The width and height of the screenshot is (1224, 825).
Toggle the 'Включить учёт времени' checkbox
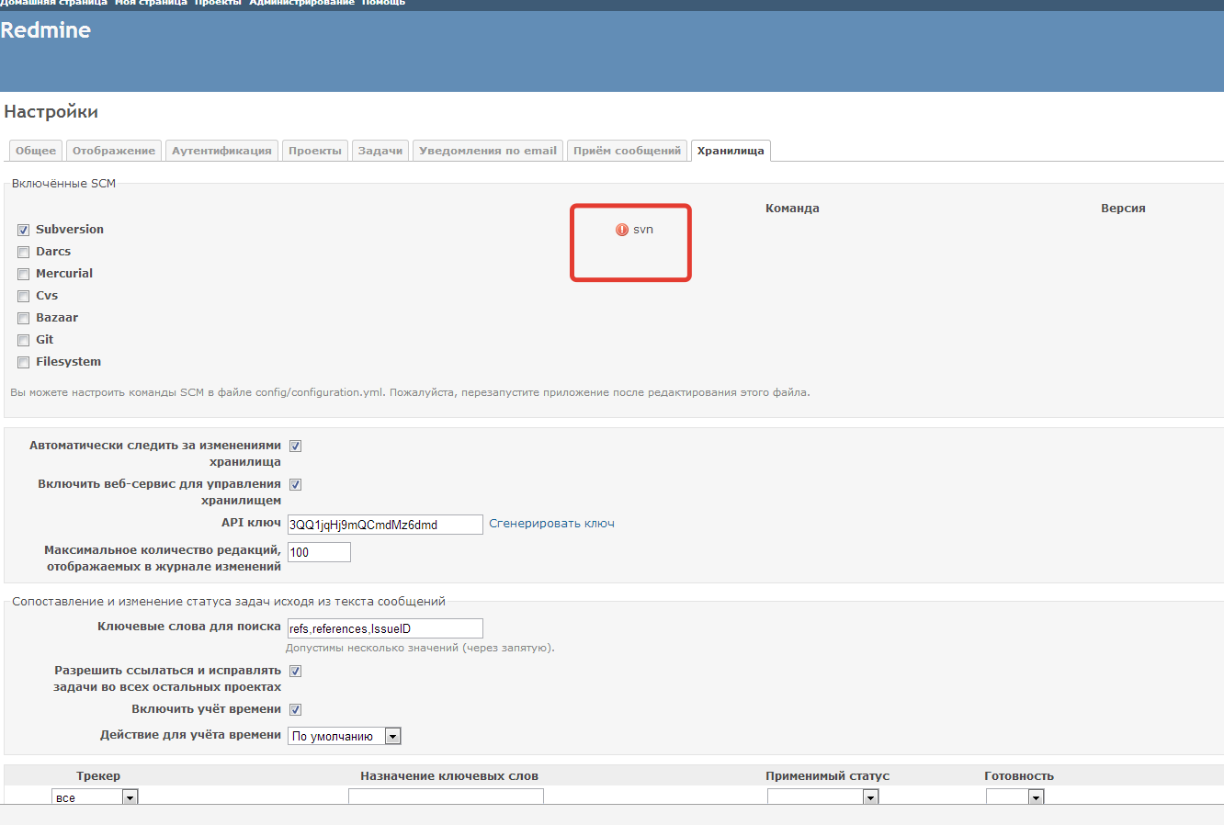[296, 709]
